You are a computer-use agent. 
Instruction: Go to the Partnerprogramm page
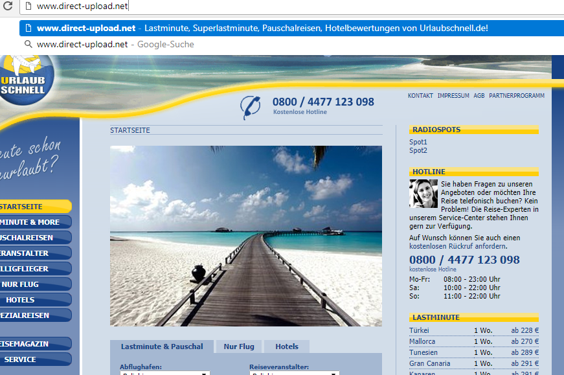pos(516,96)
